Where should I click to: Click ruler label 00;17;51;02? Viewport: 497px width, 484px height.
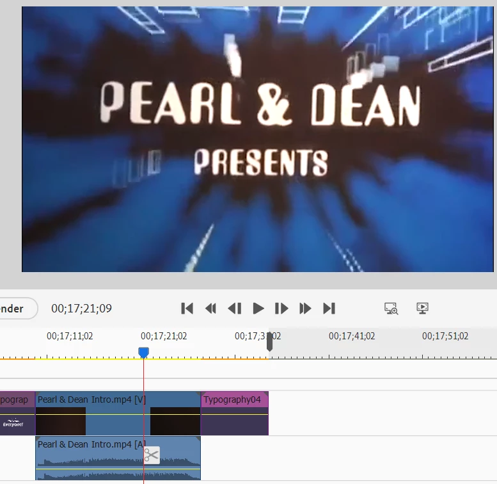point(445,336)
